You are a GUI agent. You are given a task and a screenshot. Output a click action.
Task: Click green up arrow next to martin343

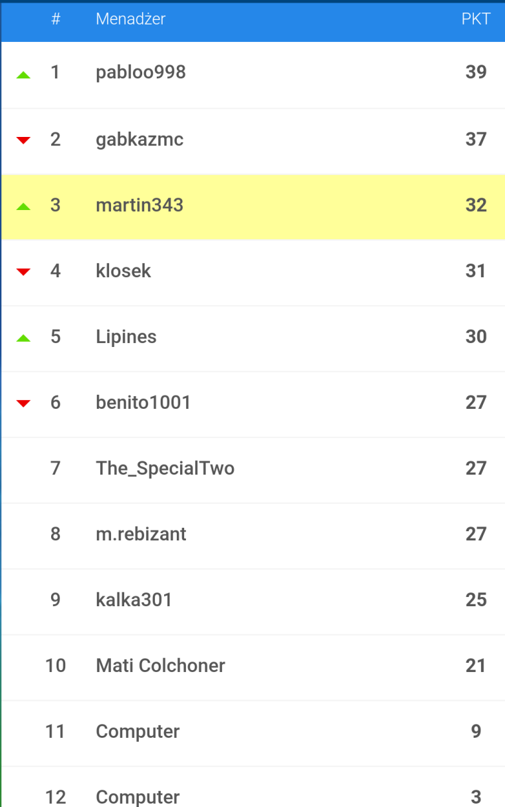pos(23,207)
